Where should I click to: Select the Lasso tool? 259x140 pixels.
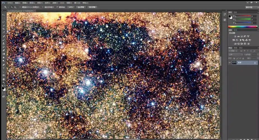(x=4, y=22)
